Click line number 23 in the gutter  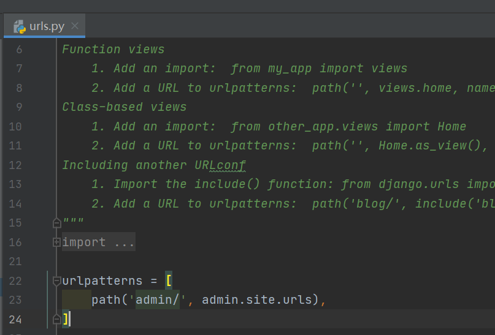[x=15, y=300]
